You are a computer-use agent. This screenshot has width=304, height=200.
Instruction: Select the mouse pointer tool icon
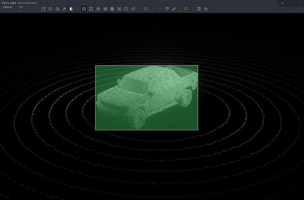[65, 9]
